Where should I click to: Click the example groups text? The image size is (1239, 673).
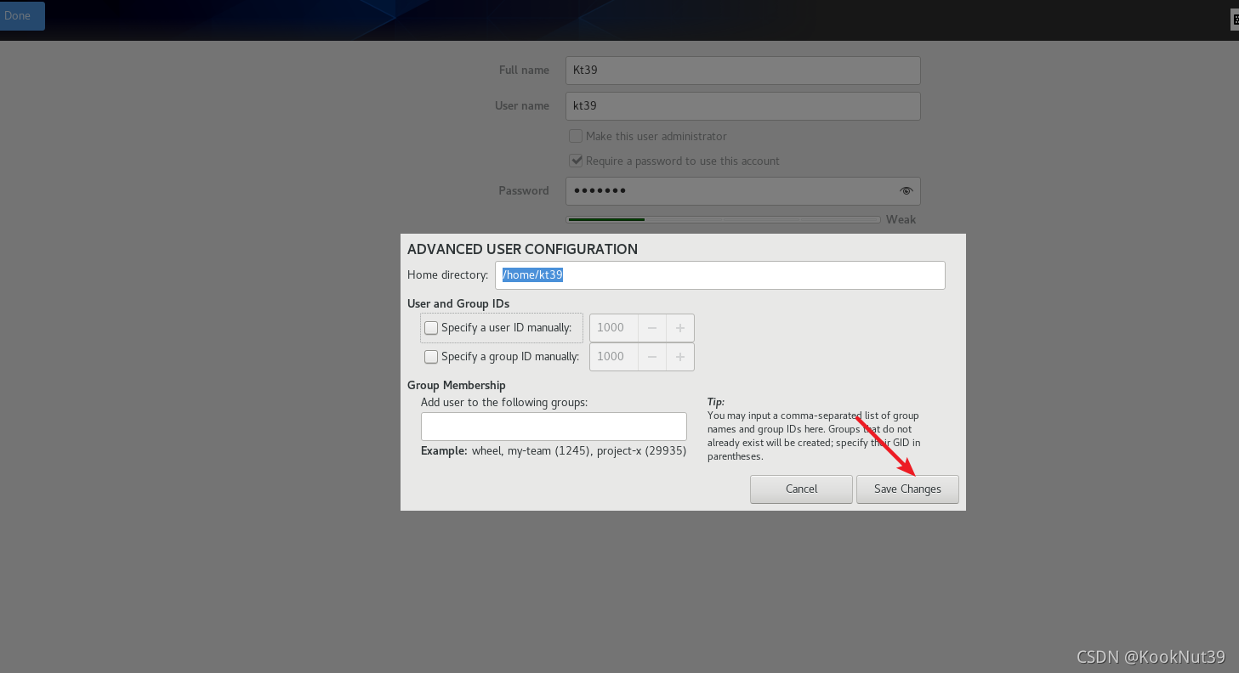(x=554, y=450)
